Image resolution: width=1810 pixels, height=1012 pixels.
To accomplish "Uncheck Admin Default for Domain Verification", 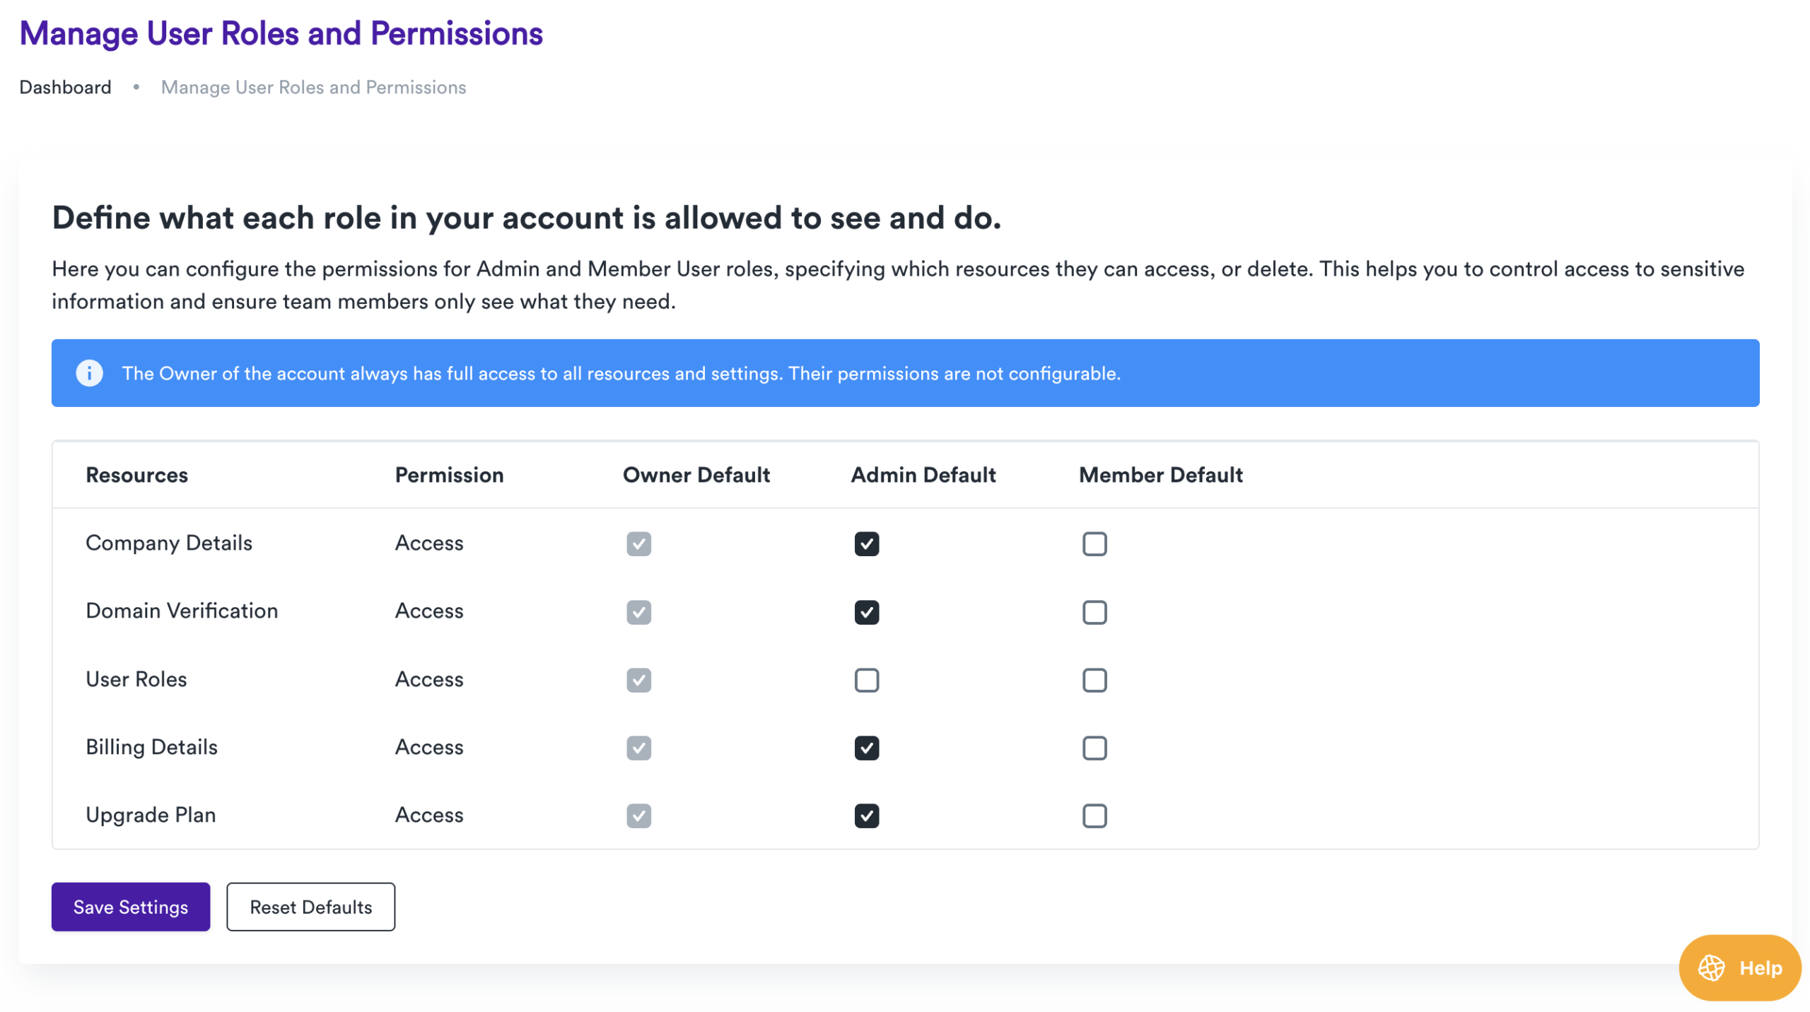I will click(x=865, y=612).
